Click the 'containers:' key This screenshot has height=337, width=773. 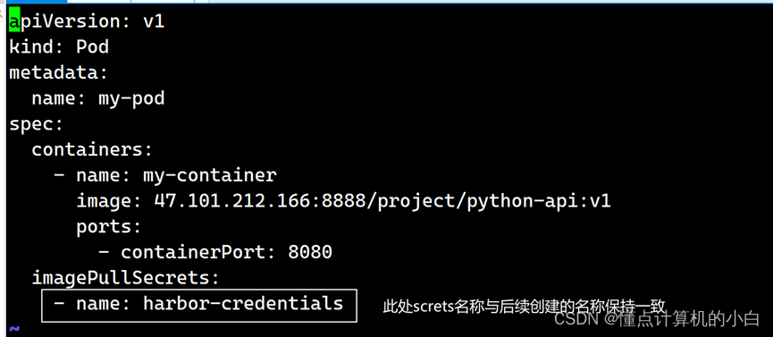point(93,149)
